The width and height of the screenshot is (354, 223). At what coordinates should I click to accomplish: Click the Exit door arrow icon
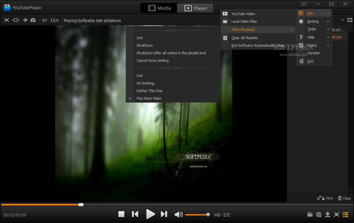[301, 61]
